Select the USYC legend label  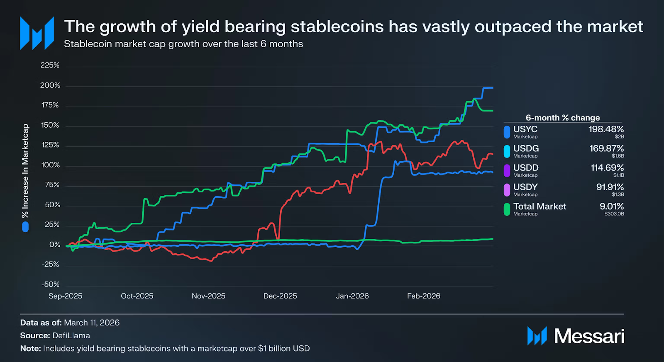(x=525, y=129)
